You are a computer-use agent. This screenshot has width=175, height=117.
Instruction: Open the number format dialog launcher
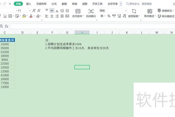tap(141, 20)
